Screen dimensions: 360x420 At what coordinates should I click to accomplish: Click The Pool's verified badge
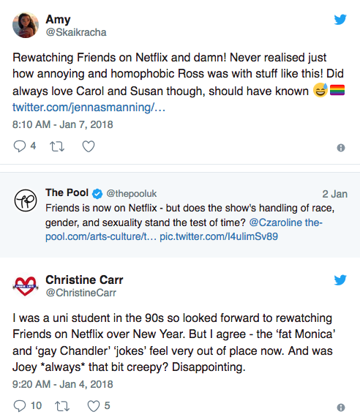pyautogui.click(x=97, y=194)
